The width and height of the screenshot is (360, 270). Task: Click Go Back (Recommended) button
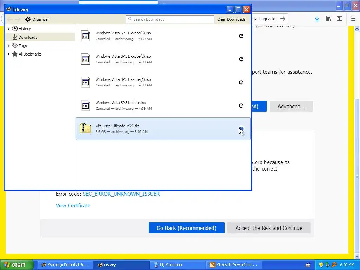186,228
